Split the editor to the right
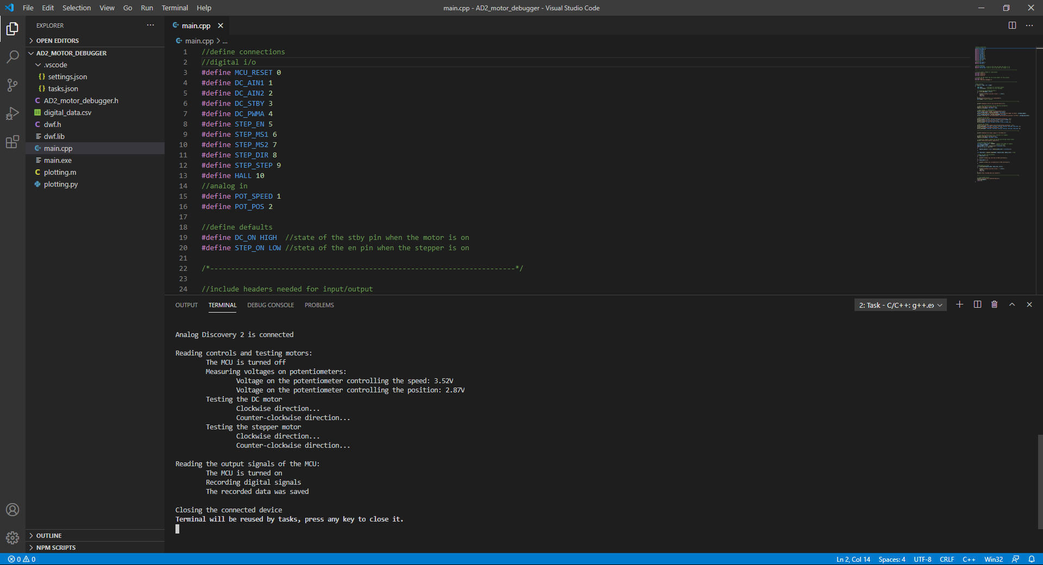Viewport: 1043px width, 565px height. coord(1012,26)
